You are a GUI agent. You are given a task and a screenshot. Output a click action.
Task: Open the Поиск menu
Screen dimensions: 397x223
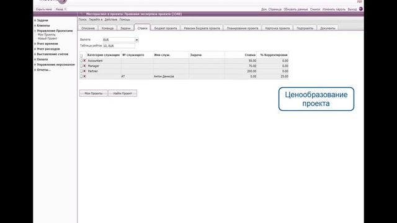coord(83,19)
